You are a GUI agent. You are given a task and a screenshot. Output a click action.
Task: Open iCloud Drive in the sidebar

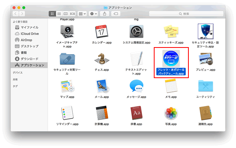click(29, 34)
